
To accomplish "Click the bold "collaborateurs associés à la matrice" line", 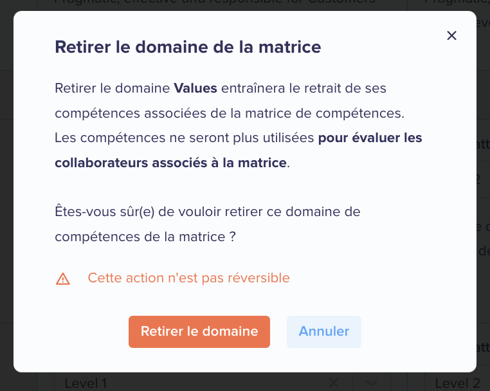I will (x=170, y=163).
